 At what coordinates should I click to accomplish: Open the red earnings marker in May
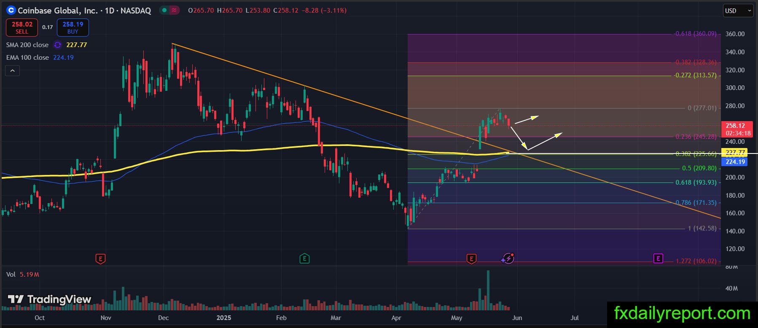(x=471, y=259)
